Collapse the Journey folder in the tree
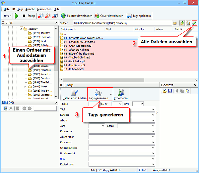Image resolution: width=199 pixels, height=173 pixels. (x=21, y=29)
